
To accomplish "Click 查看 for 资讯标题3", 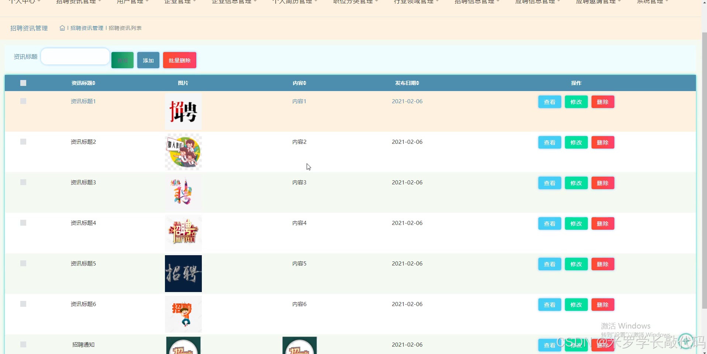I will pos(550,183).
